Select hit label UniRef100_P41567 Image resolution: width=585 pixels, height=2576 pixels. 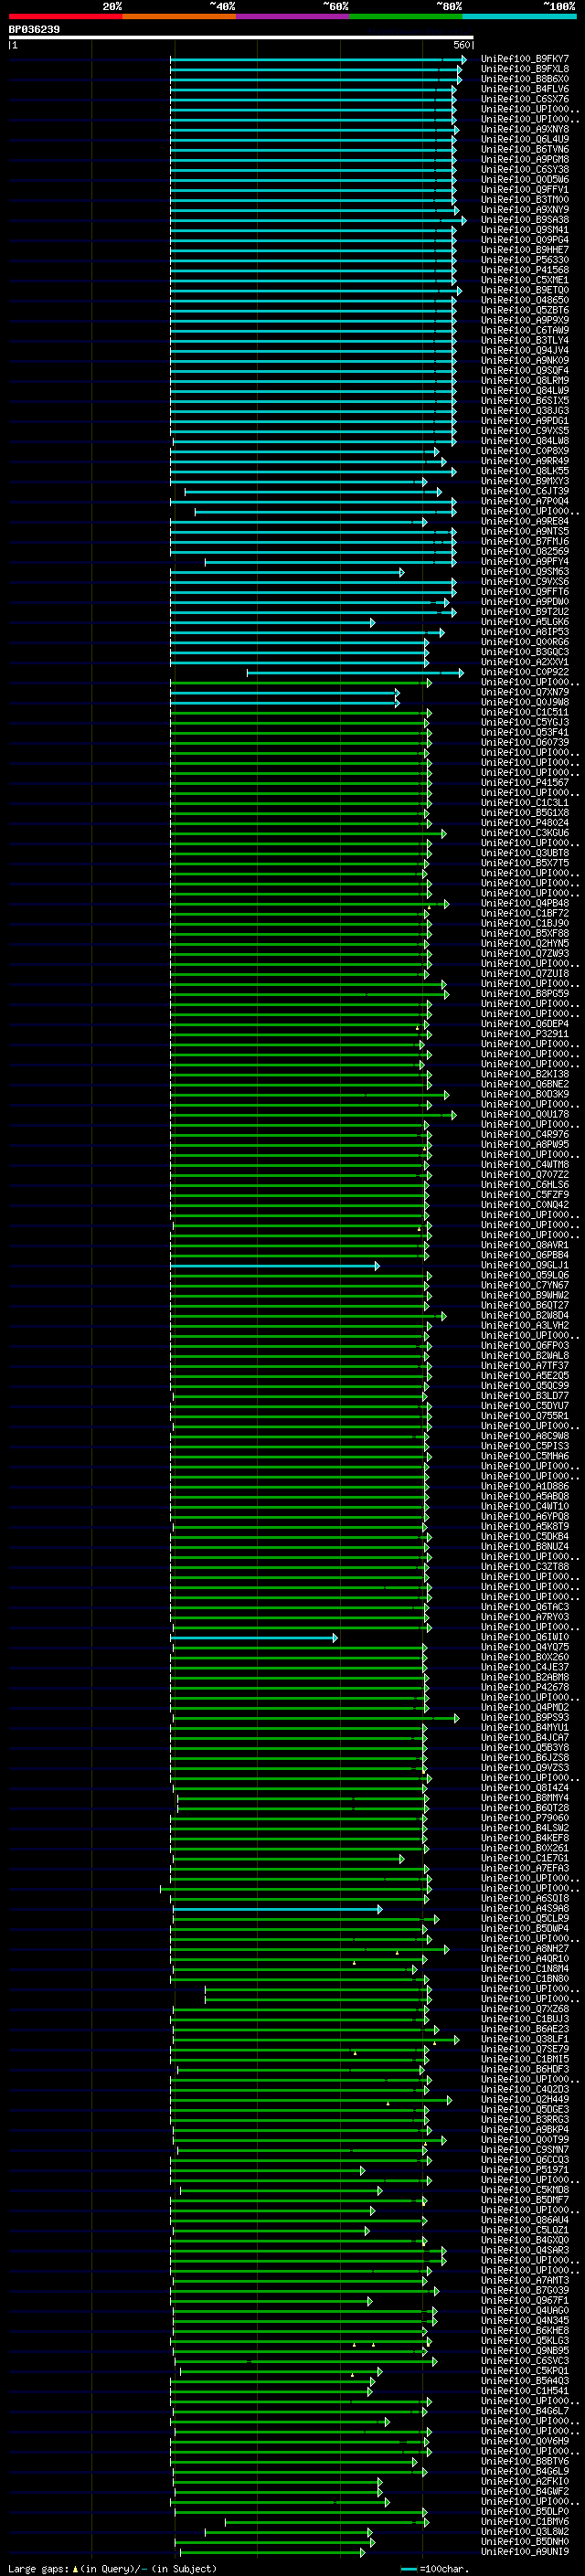click(525, 783)
